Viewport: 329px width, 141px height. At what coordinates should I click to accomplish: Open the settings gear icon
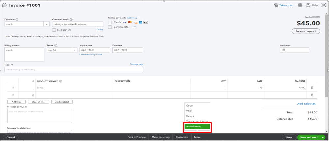pyautogui.click(x=300, y=5)
